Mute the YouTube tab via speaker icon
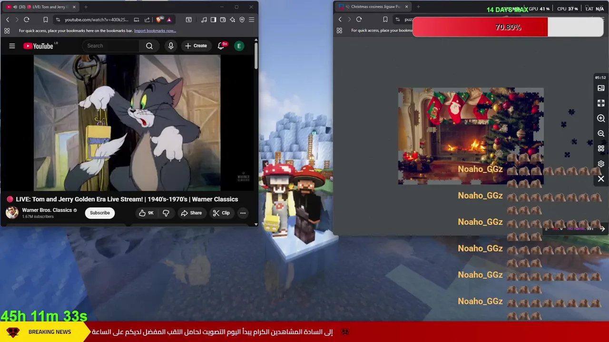 tap(15, 7)
